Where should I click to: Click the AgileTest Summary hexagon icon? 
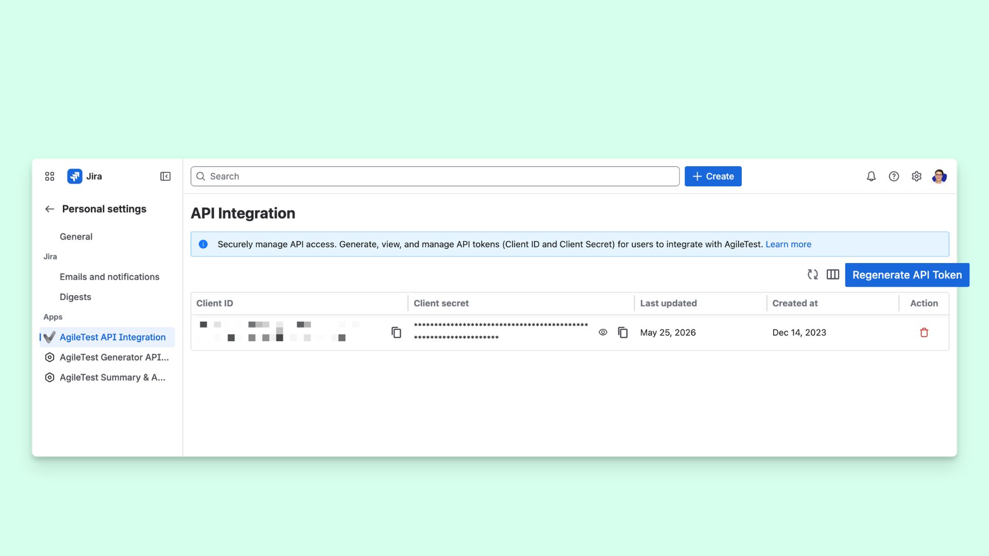(49, 377)
